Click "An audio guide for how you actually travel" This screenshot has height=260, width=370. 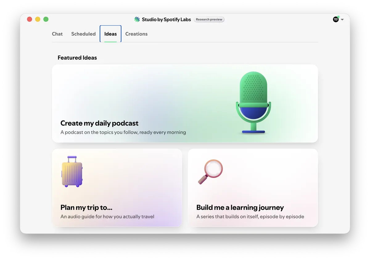(x=107, y=217)
